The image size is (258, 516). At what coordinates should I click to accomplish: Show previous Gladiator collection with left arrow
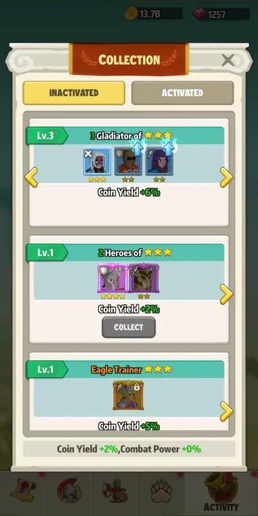pos(31,177)
